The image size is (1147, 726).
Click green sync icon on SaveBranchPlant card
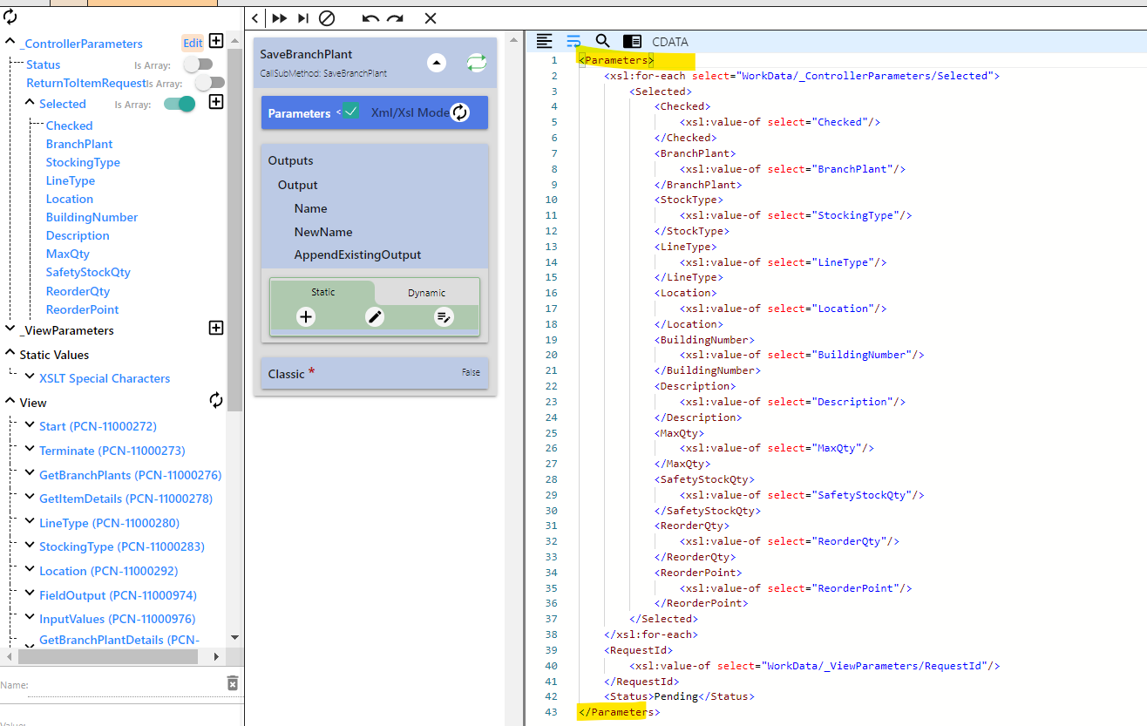pyautogui.click(x=476, y=63)
